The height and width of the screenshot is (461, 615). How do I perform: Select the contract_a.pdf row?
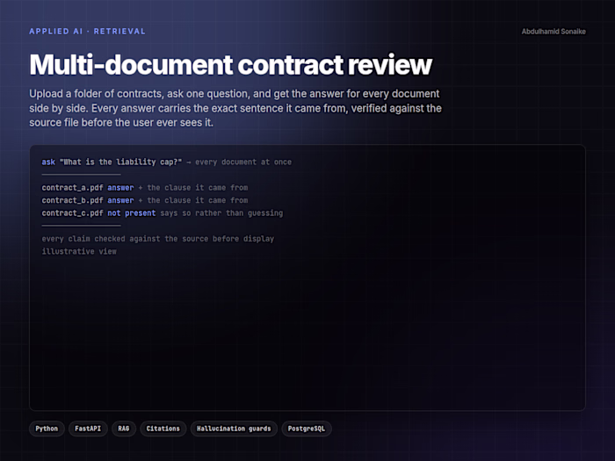coord(145,188)
